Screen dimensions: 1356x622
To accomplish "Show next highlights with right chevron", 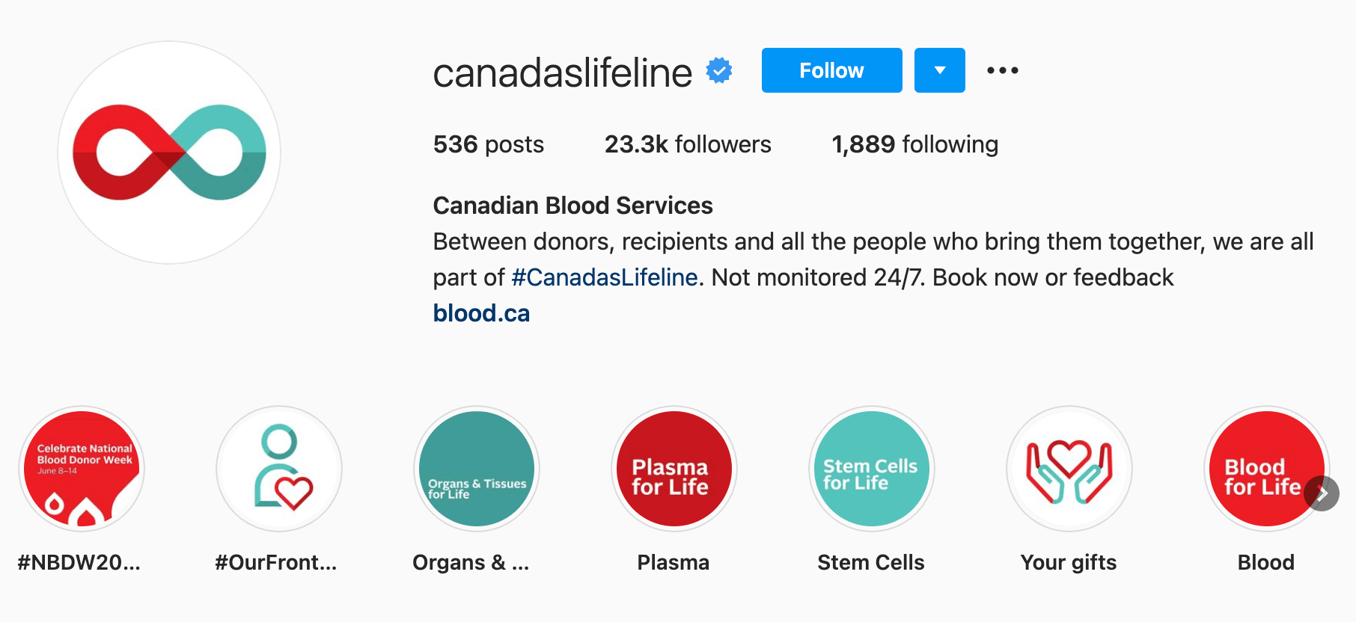I will pyautogui.click(x=1322, y=493).
